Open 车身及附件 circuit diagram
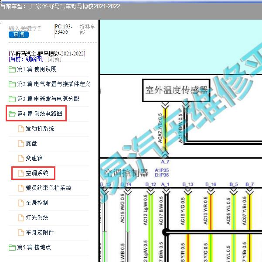Image resolution: width=262 pixels, height=262 pixels. [40, 232]
